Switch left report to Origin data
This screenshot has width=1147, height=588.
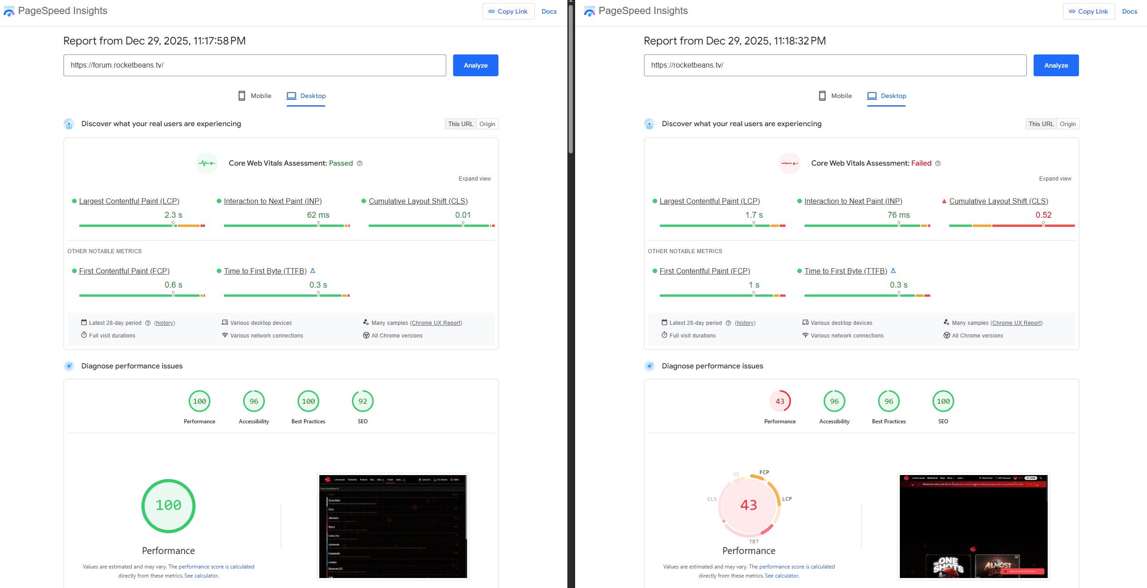pyautogui.click(x=487, y=124)
